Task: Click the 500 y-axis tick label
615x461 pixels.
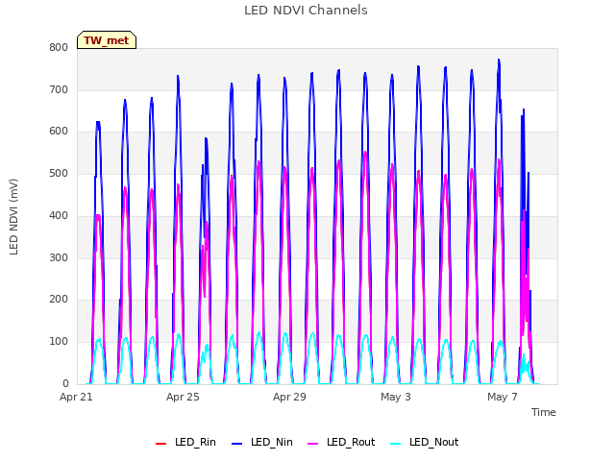Action: pyautogui.click(x=59, y=173)
